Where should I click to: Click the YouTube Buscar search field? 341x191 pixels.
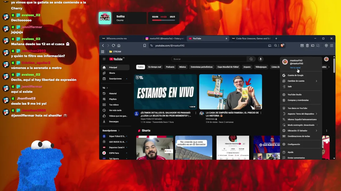(x=209, y=59)
